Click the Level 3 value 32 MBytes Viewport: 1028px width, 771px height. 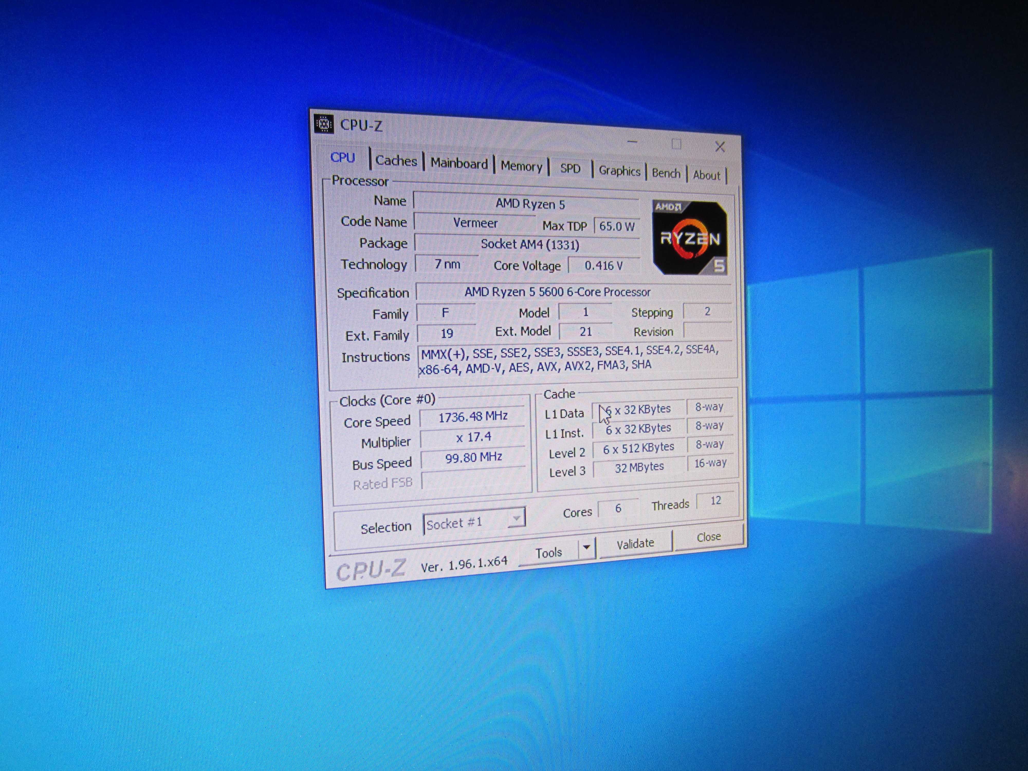coord(639,467)
